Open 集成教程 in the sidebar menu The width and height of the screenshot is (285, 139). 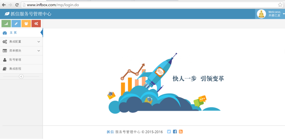[15, 69]
